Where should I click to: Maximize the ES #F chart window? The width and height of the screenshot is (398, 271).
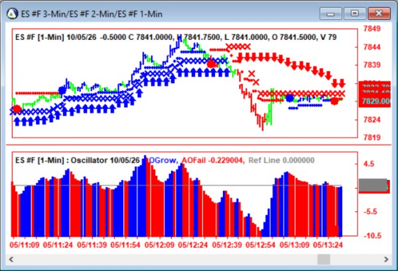(355, 13)
